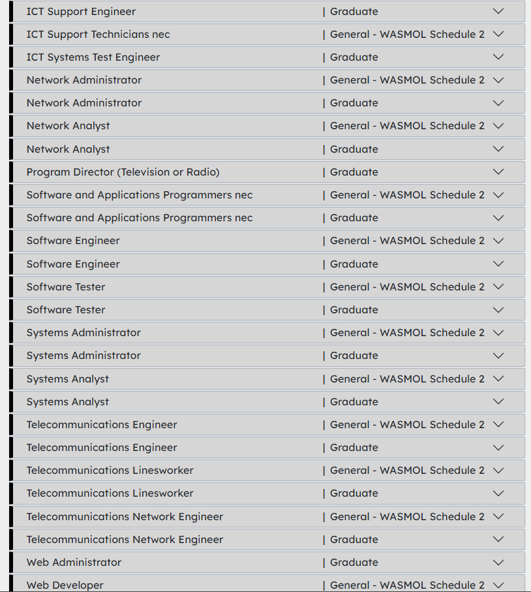
Task: Click Systems Administrator General WASMOL row title
Action: pyautogui.click(x=83, y=333)
